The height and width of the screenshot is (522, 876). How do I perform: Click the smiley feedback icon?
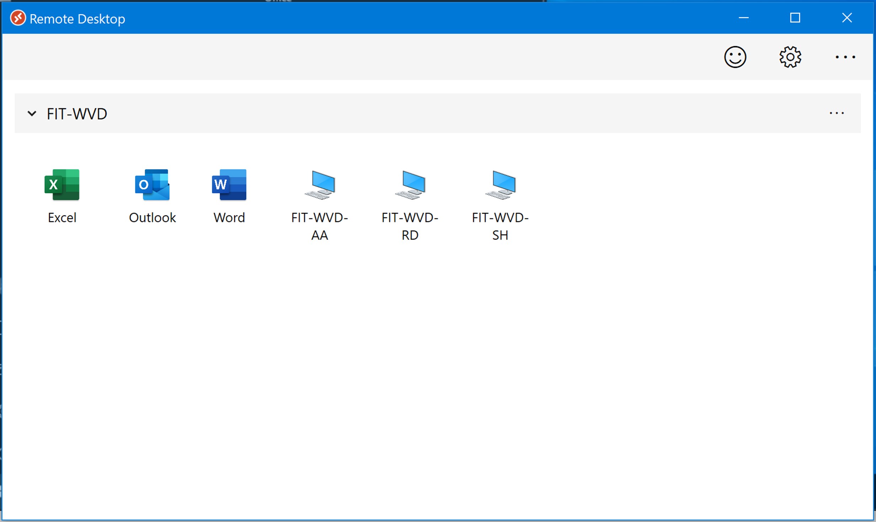point(735,57)
